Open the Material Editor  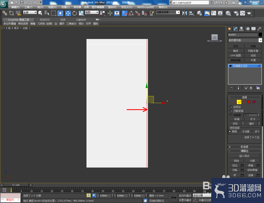click(x=228, y=13)
